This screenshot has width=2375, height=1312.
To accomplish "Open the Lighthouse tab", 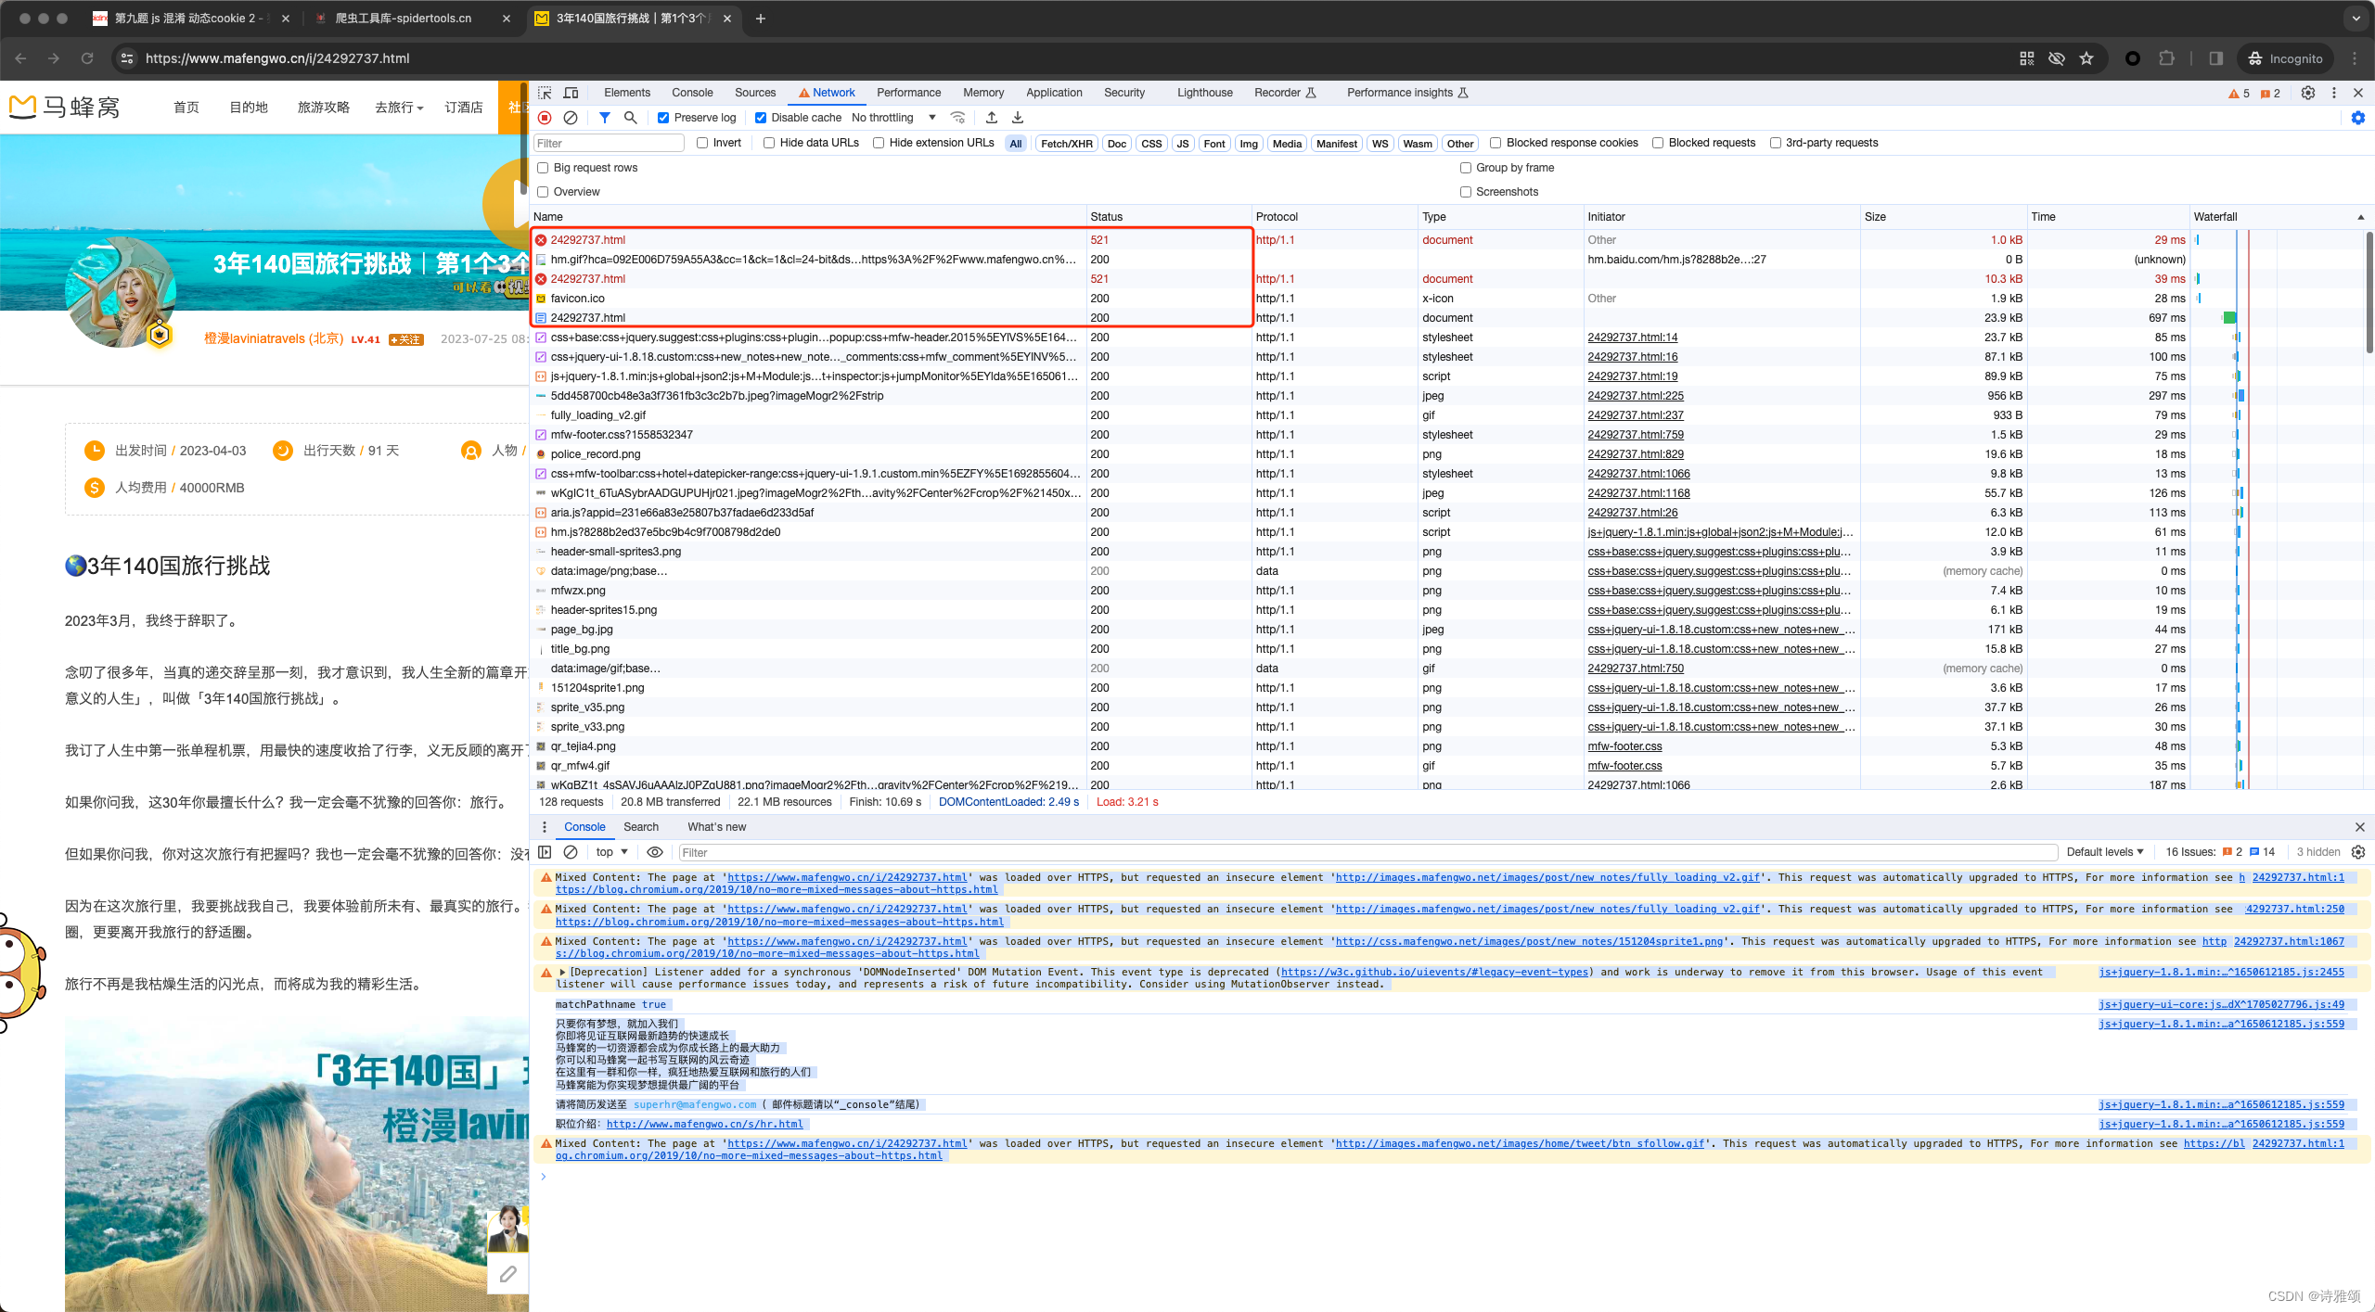I will tap(1205, 93).
